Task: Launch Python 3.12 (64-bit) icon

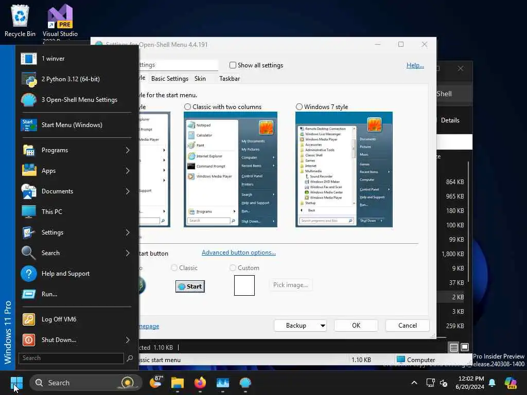Action: [29, 79]
